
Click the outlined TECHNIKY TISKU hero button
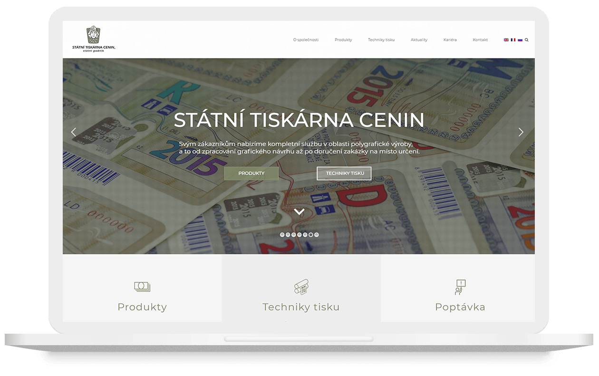(344, 174)
